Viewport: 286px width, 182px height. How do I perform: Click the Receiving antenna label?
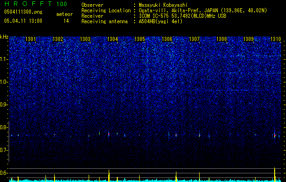click(105, 21)
